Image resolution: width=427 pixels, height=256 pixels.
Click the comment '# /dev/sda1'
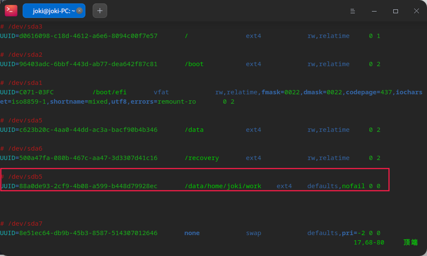(21, 83)
